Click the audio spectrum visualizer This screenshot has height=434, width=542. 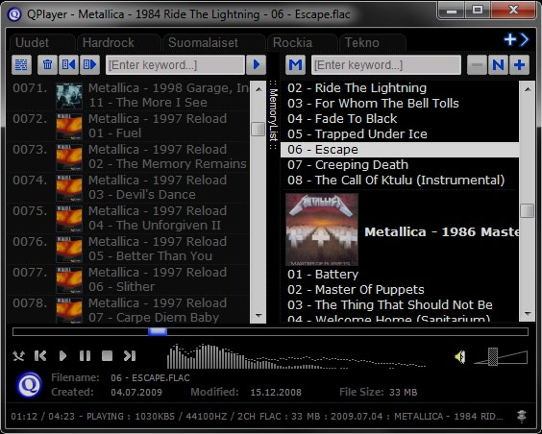(x=296, y=356)
